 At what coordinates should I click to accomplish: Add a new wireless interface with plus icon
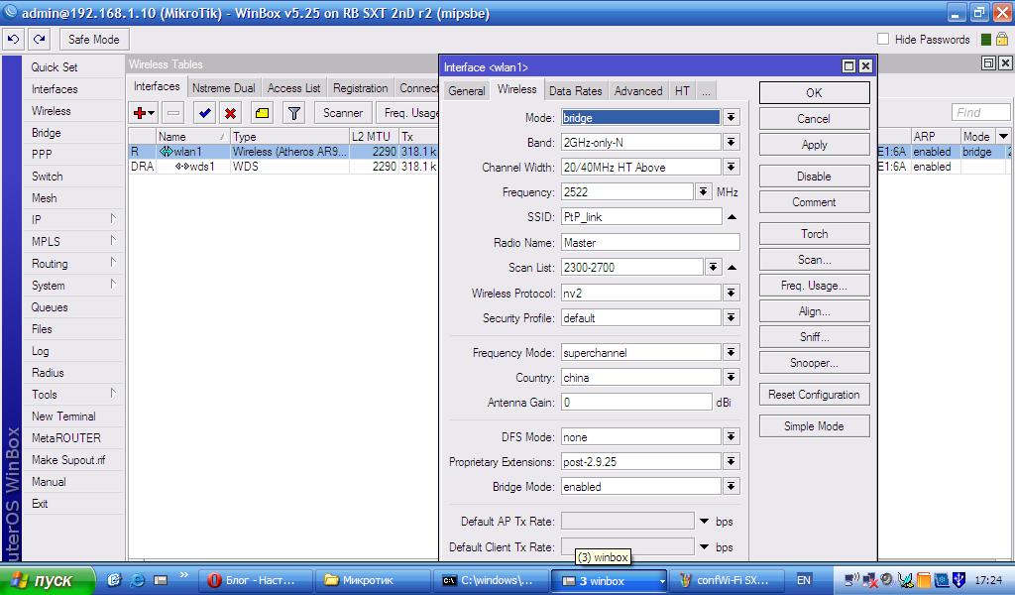click(x=144, y=113)
